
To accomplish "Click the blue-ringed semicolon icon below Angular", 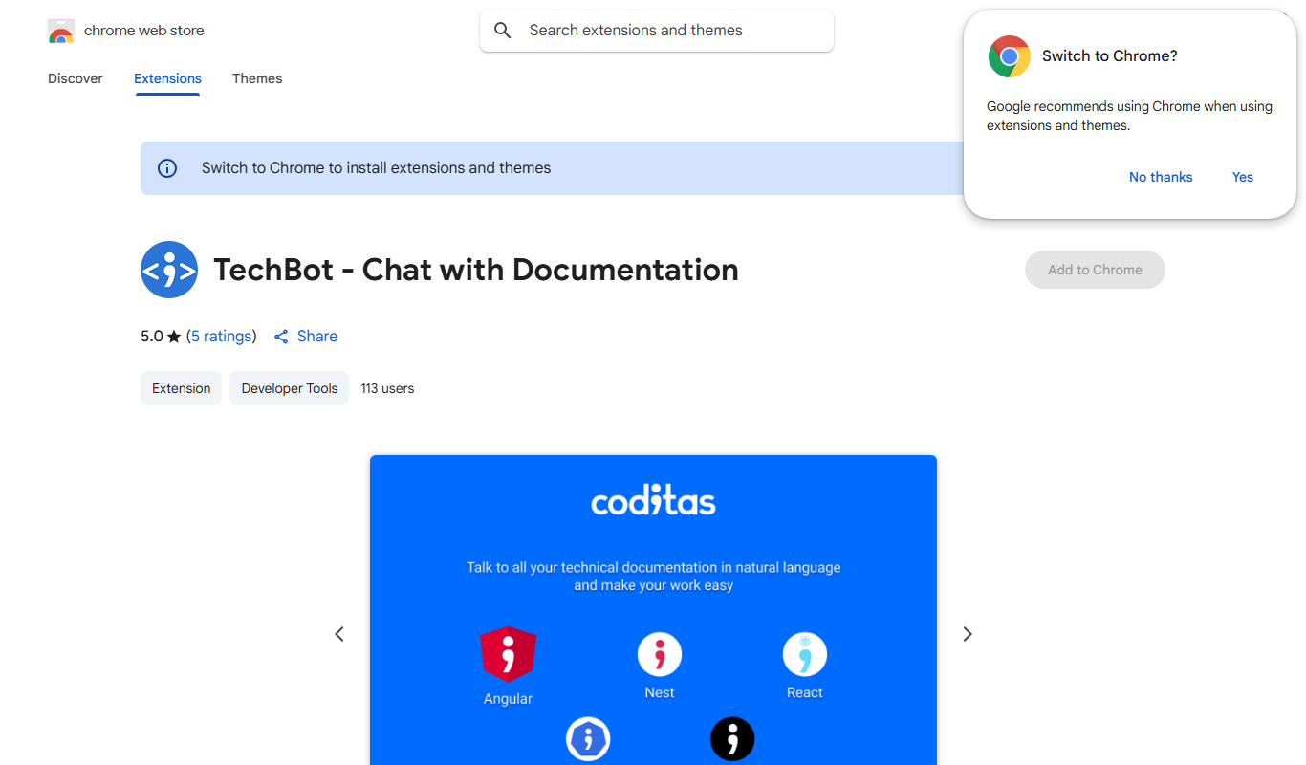I will click(588, 739).
